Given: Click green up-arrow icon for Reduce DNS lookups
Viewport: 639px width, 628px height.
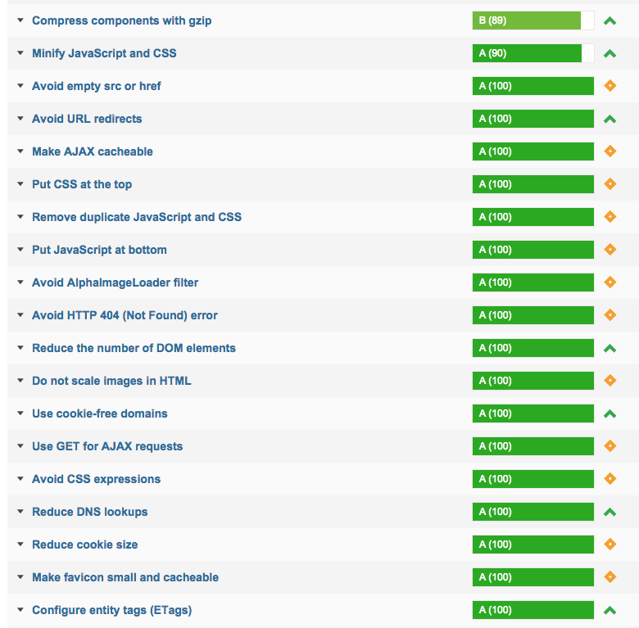Looking at the screenshot, I should point(610,512).
